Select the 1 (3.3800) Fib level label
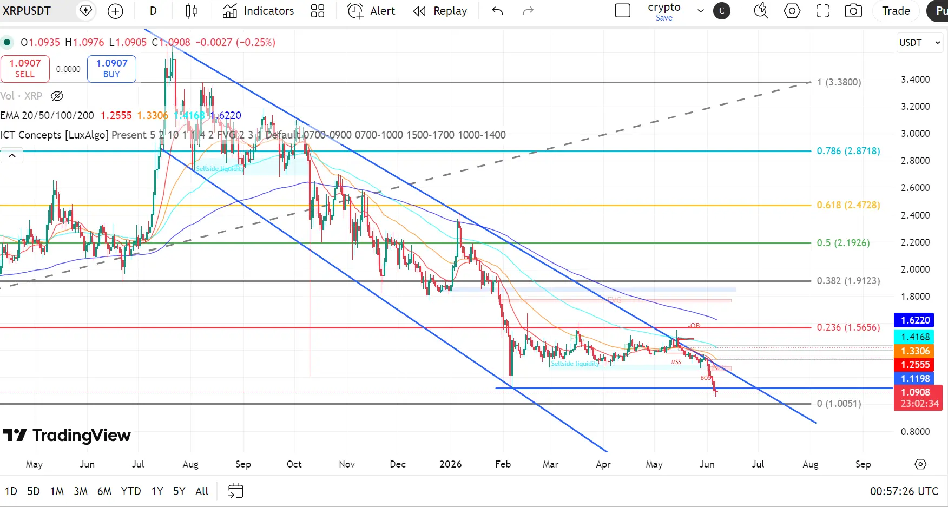The height and width of the screenshot is (507, 948). point(839,82)
